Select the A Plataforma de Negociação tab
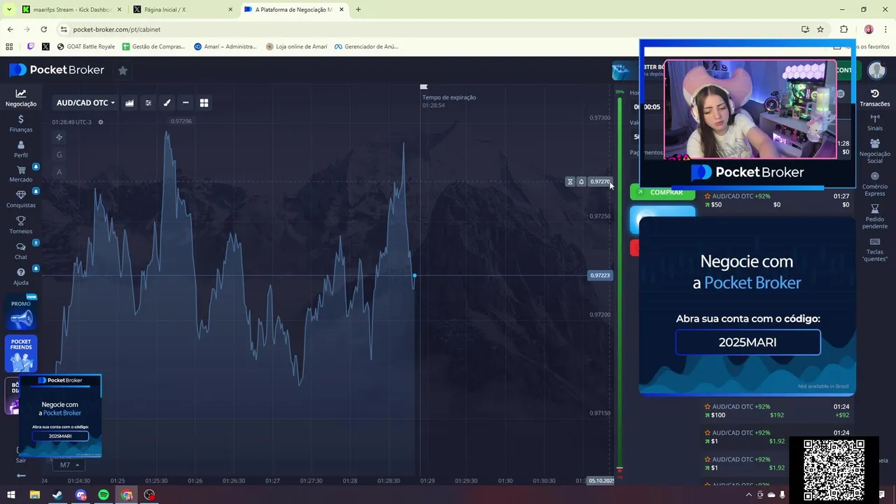896x504 pixels. [294, 10]
